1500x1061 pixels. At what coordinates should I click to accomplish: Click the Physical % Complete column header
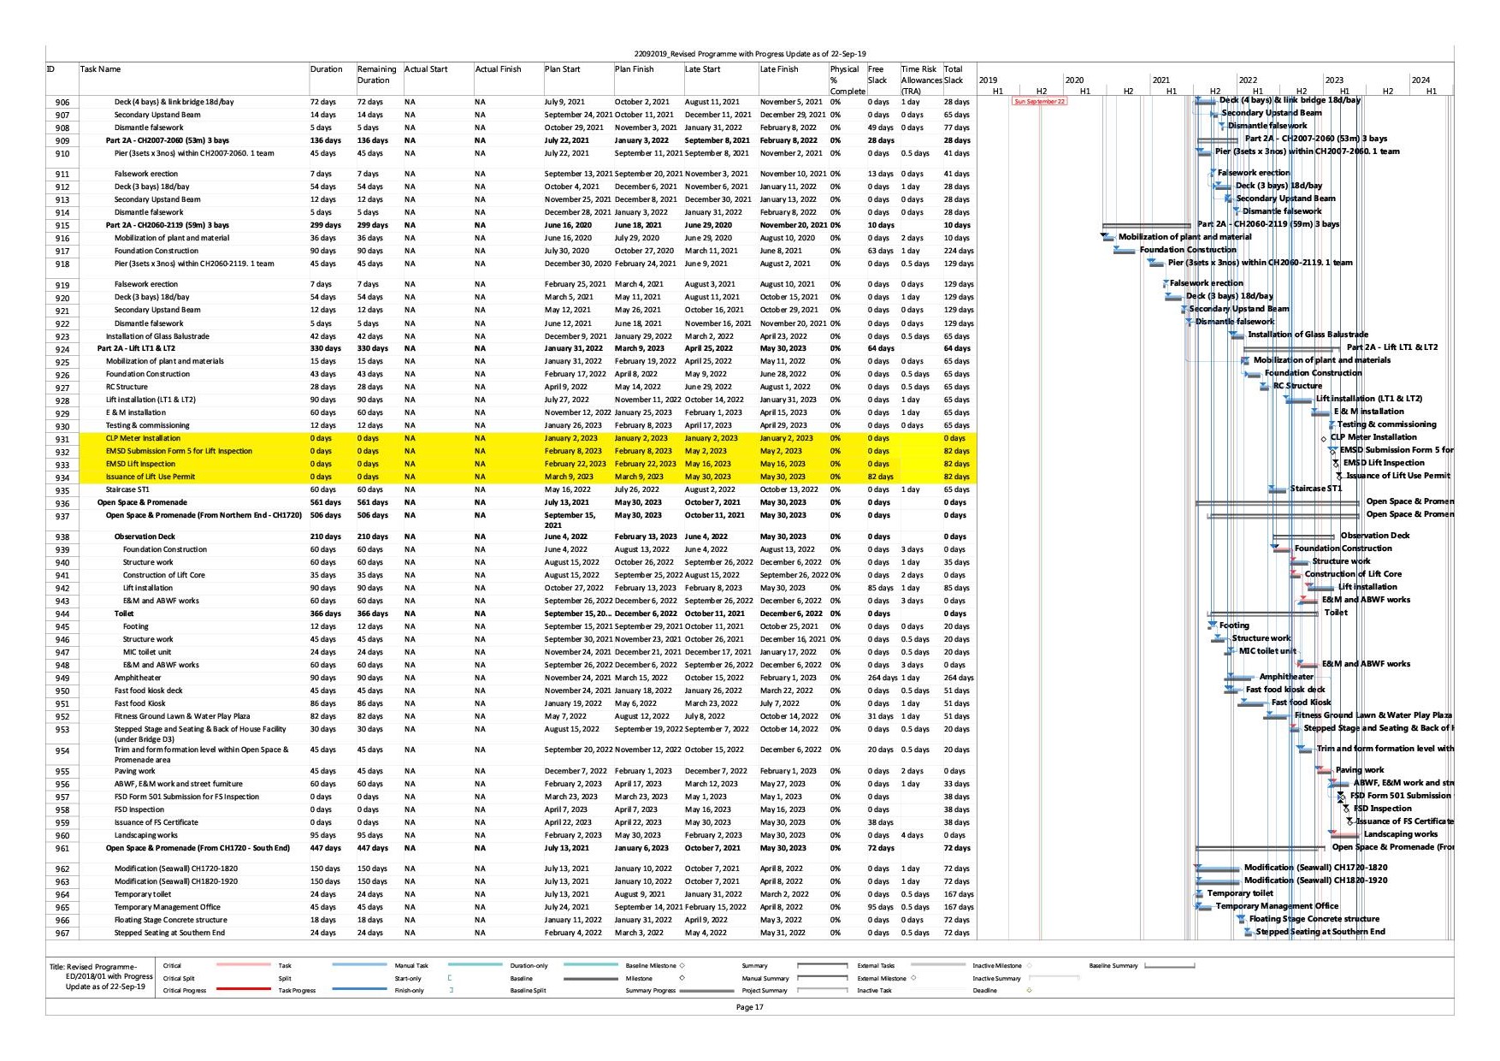click(x=847, y=80)
